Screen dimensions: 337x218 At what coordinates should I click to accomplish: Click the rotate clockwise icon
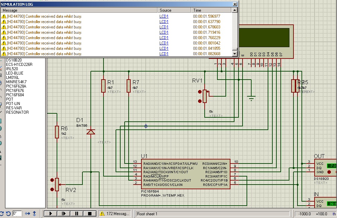[1, 214]
